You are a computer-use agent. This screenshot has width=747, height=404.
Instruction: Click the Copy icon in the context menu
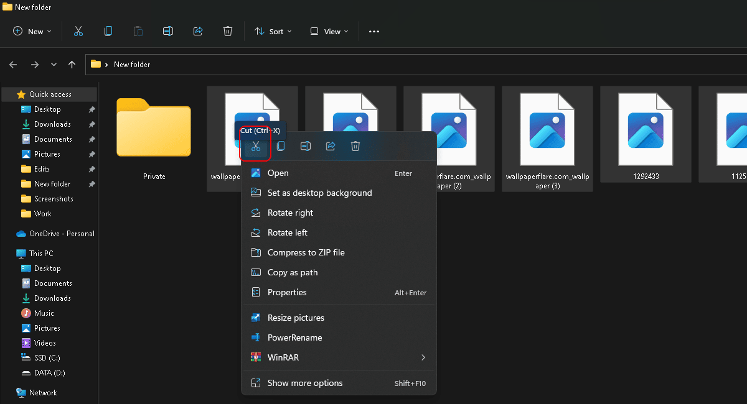281,146
